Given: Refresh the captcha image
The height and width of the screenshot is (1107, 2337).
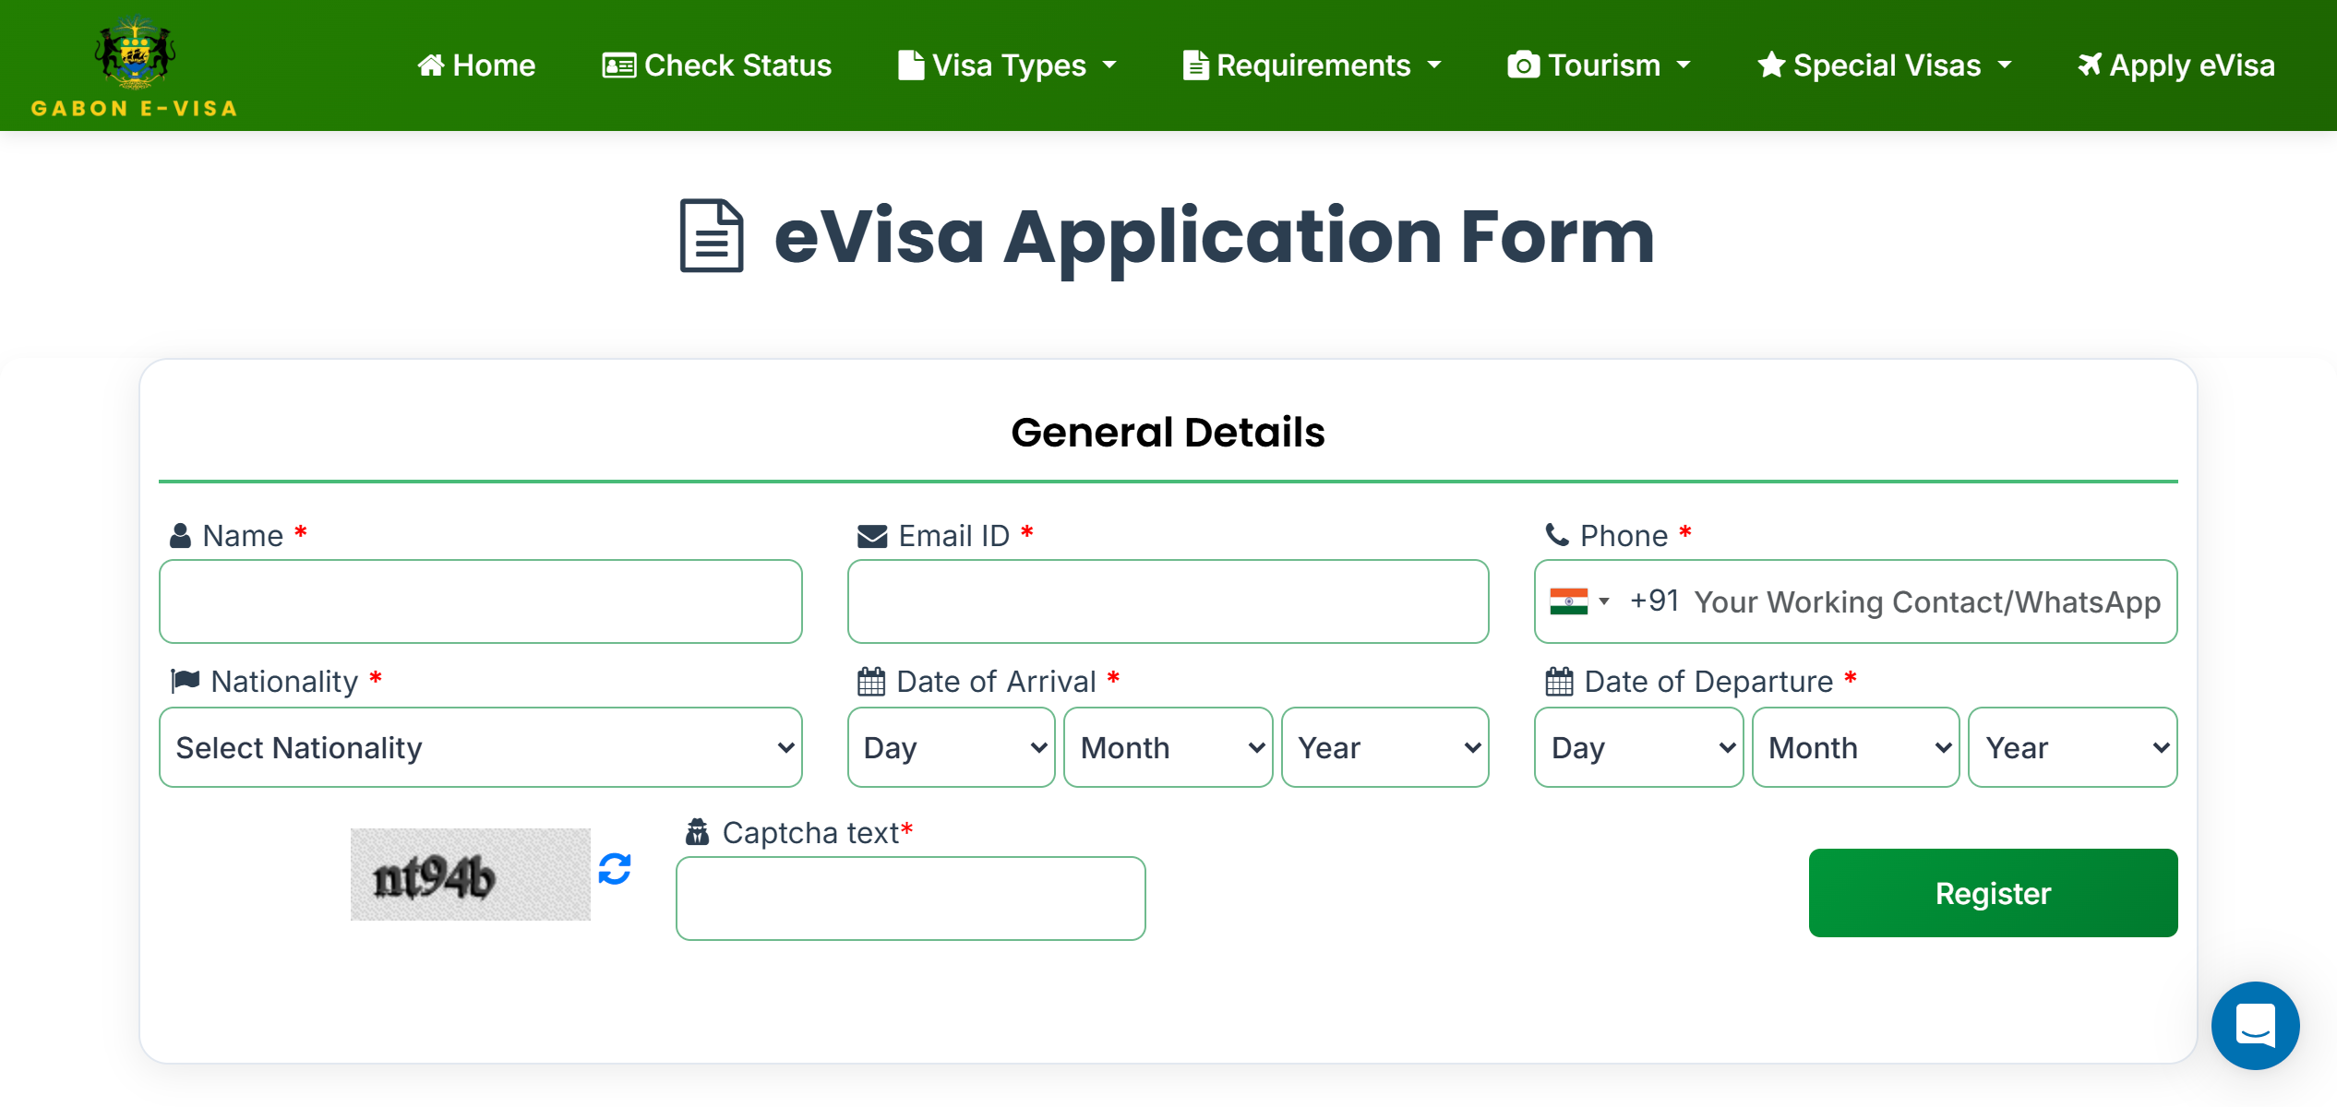Looking at the screenshot, I should [615, 869].
